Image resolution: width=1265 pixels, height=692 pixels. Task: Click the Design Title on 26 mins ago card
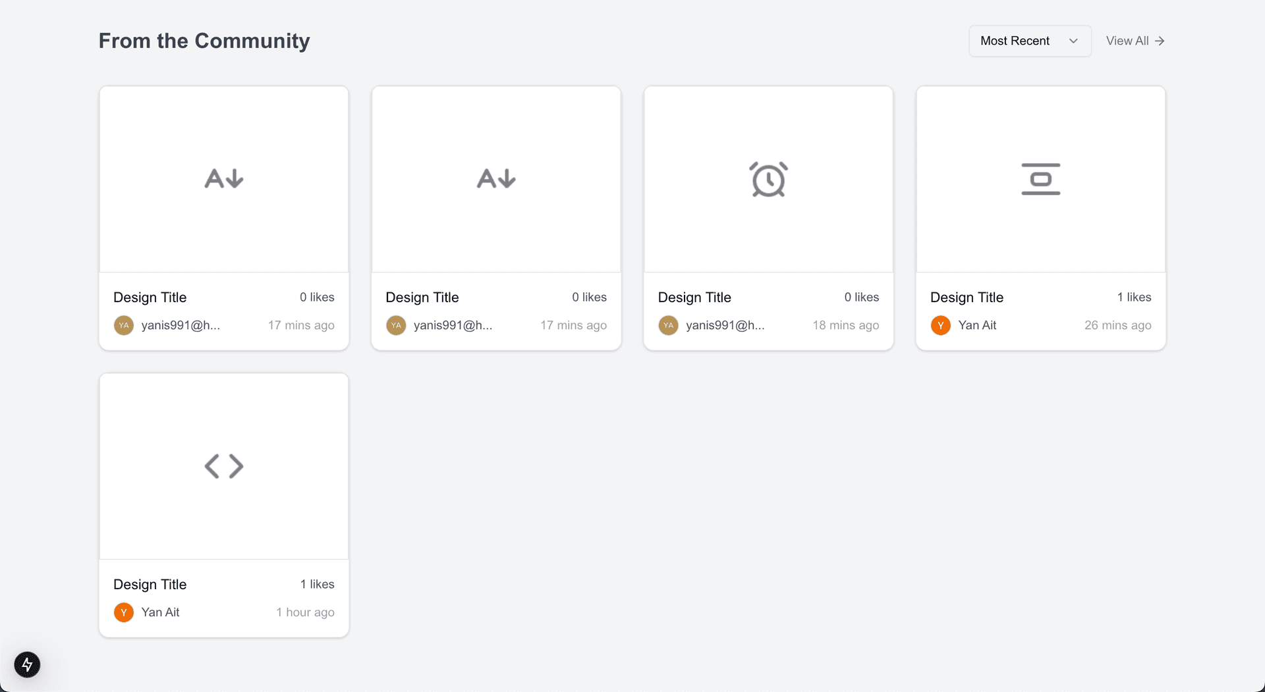tap(967, 297)
